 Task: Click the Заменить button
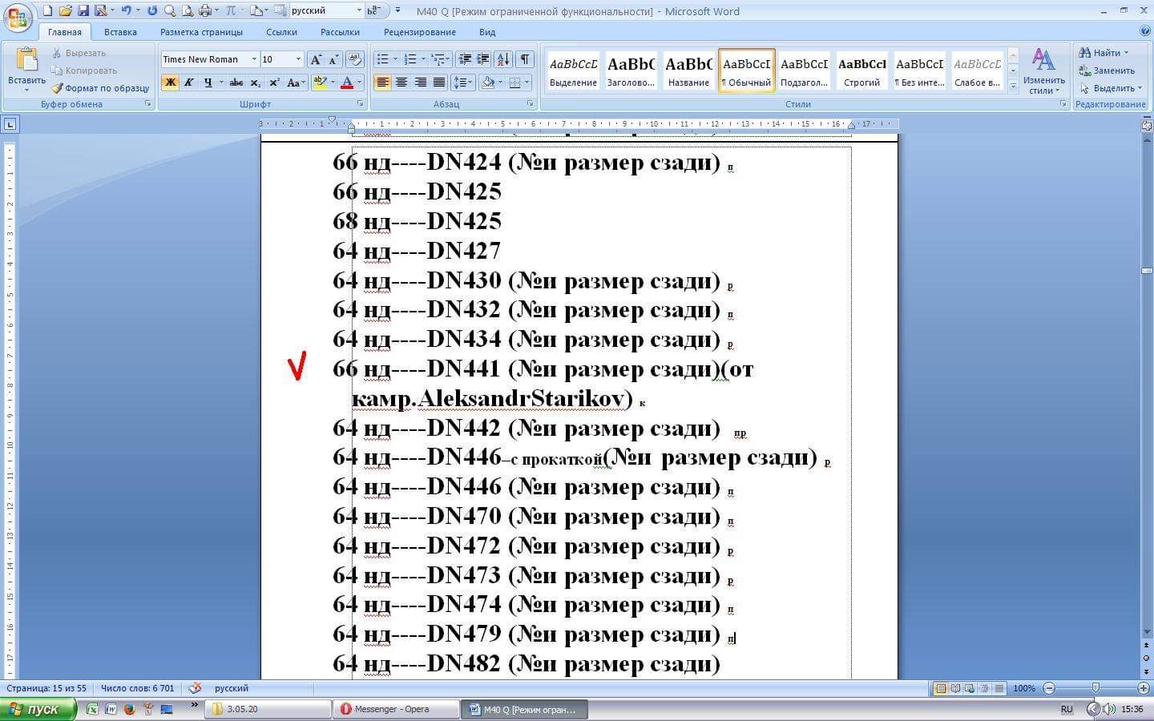point(1107,70)
